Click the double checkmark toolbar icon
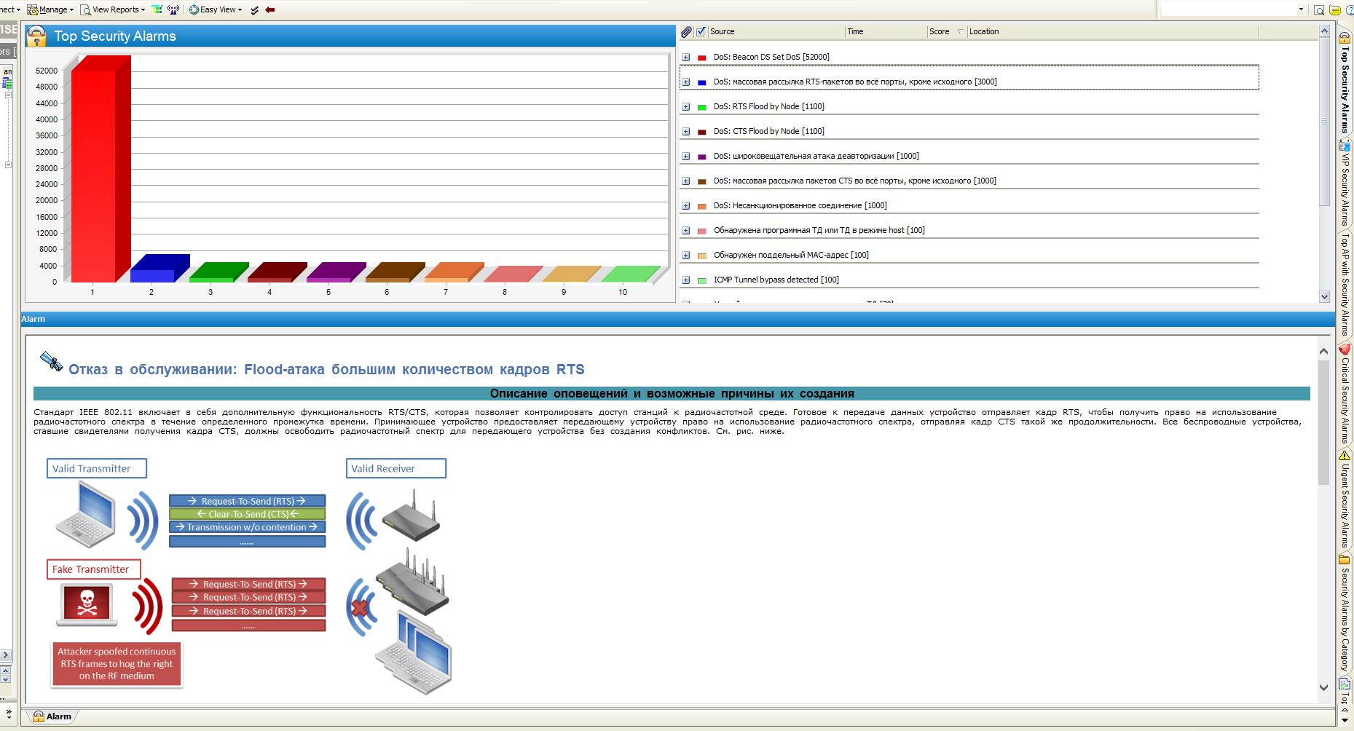 click(254, 9)
